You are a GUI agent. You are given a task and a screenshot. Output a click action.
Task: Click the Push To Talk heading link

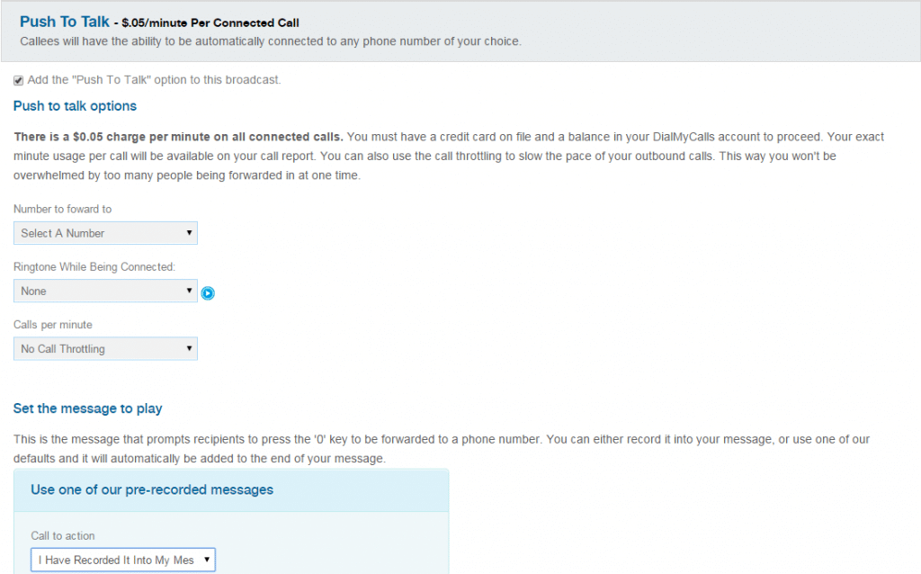point(64,22)
